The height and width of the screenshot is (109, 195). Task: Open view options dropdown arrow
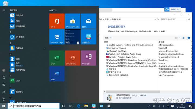click(180, 38)
